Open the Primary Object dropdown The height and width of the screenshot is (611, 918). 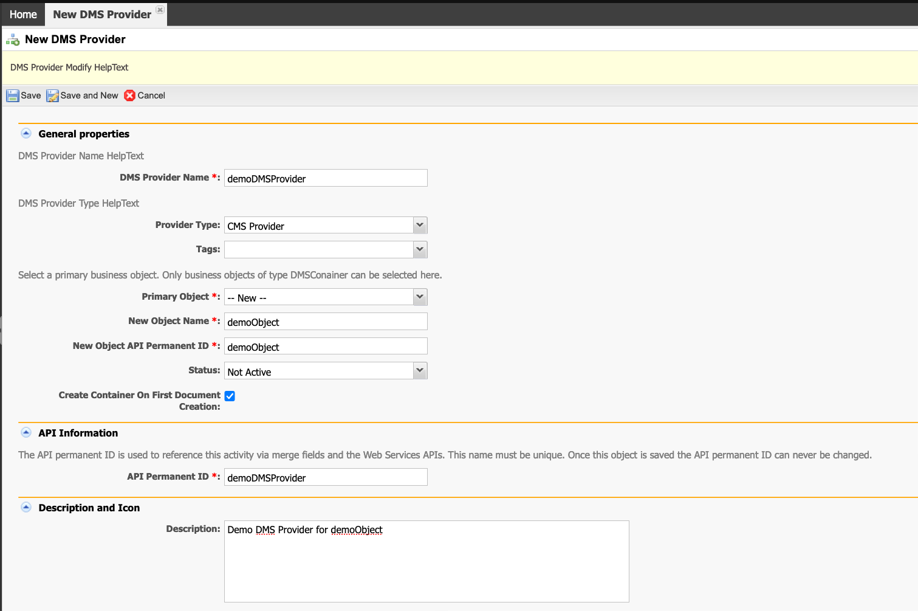420,297
